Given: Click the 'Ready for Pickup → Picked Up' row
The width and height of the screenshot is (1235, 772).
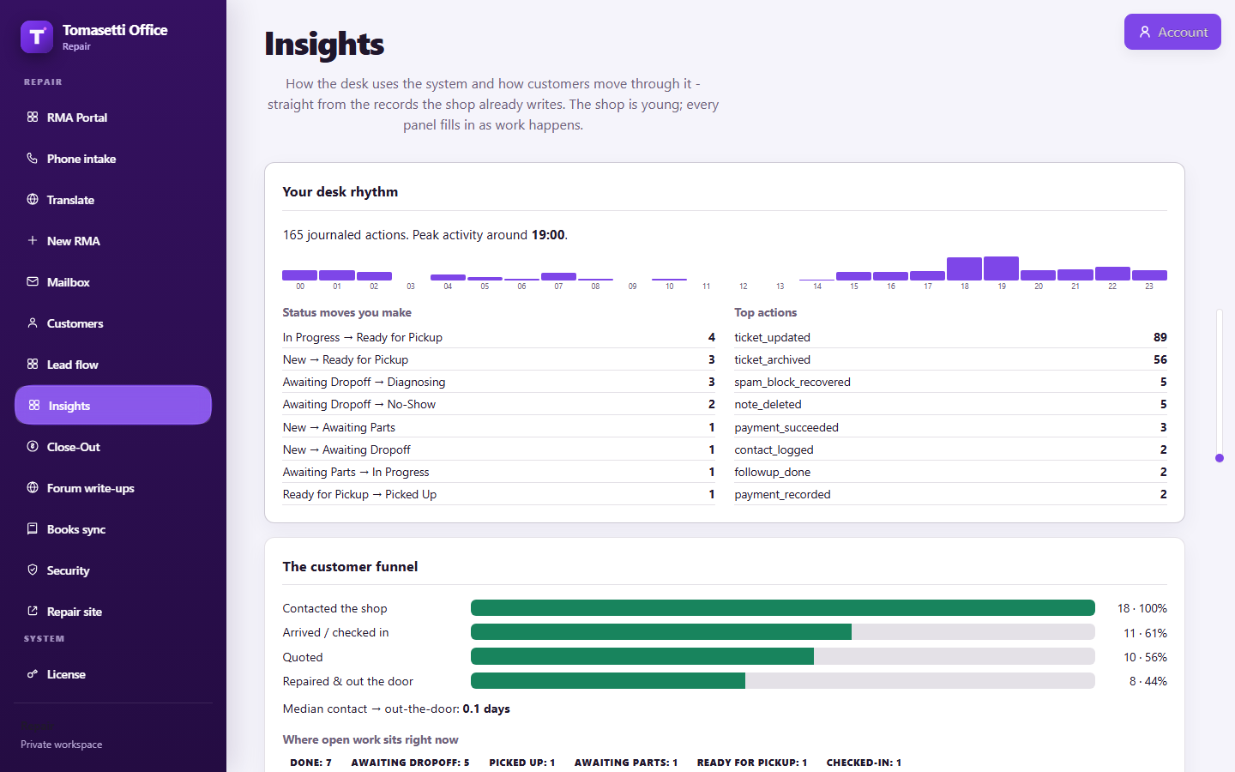Looking at the screenshot, I should (499, 494).
